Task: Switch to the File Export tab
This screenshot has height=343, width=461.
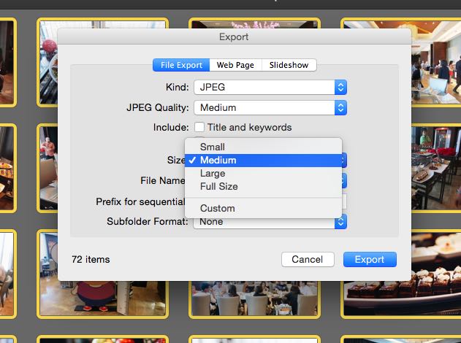Action: click(x=181, y=65)
